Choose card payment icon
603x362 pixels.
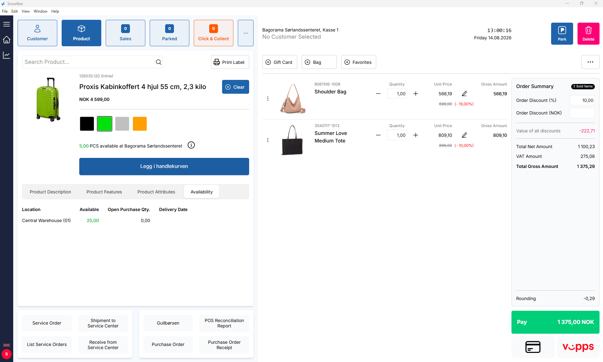tap(533, 347)
